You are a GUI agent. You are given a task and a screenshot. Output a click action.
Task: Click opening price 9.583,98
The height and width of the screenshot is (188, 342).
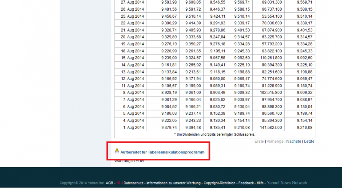coord(169,2)
